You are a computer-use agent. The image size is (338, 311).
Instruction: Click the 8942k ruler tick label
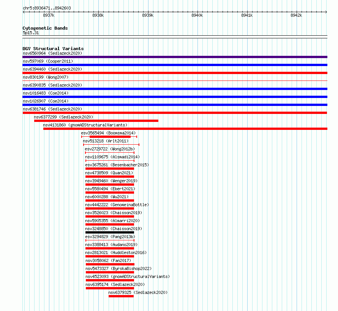(296, 15)
